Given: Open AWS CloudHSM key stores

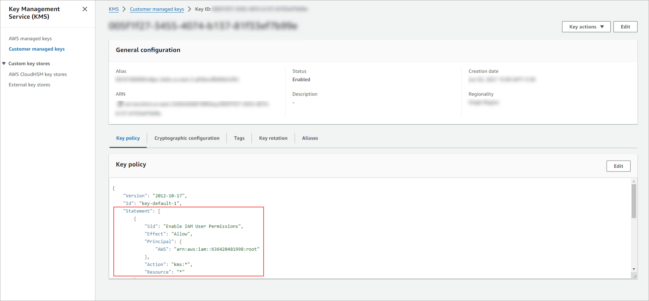Looking at the screenshot, I should [38, 74].
